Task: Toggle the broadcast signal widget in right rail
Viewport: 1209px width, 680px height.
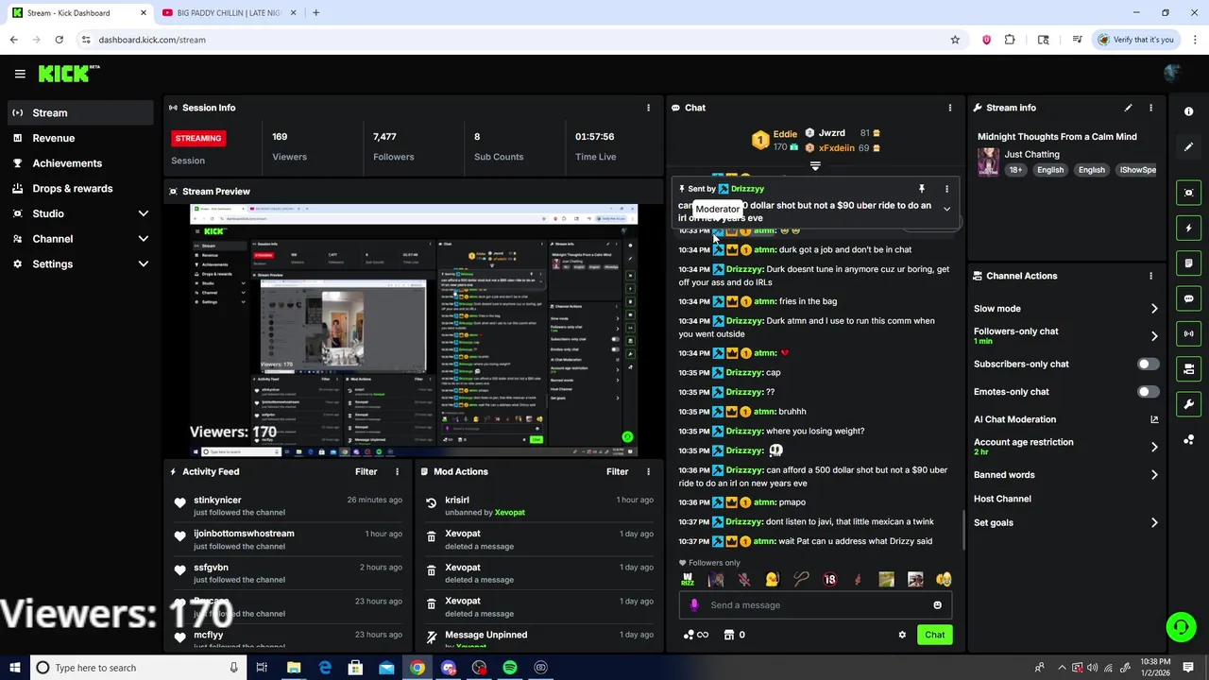Action: point(1188,333)
